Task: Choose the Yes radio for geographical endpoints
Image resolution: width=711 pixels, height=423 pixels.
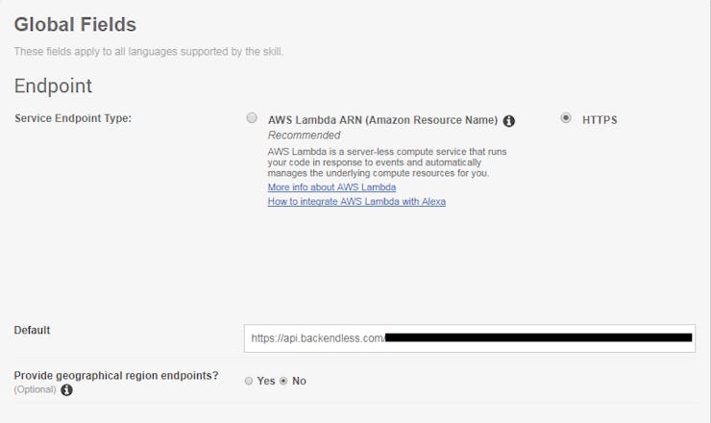Action: tap(249, 381)
